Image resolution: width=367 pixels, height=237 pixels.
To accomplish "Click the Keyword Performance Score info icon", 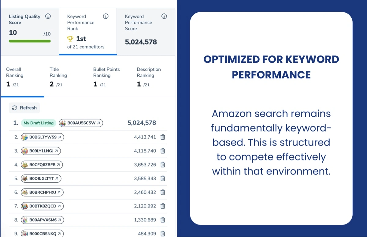I will (x=164, y=16).
